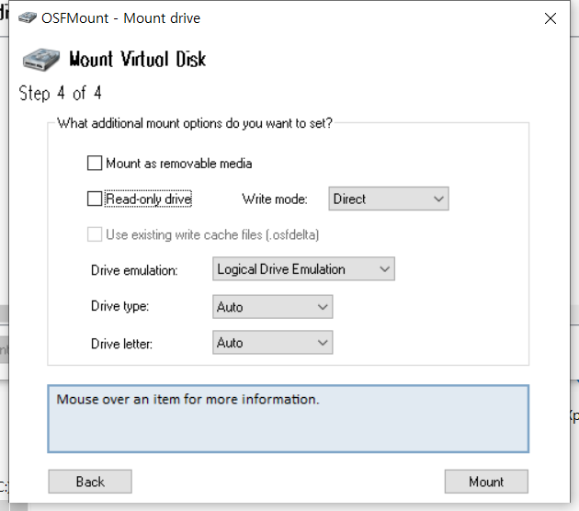Open the Write mode dropdown
This screenshot has width=579, height=511.
(389, 199)
